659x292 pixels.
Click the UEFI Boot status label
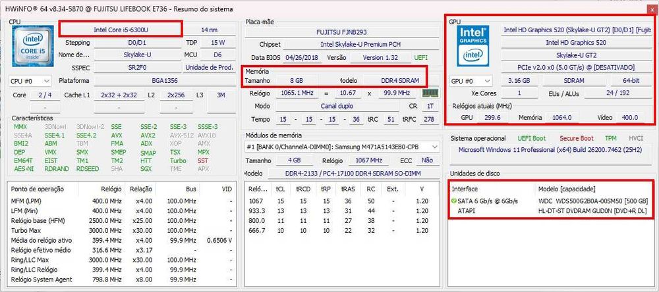532,138
